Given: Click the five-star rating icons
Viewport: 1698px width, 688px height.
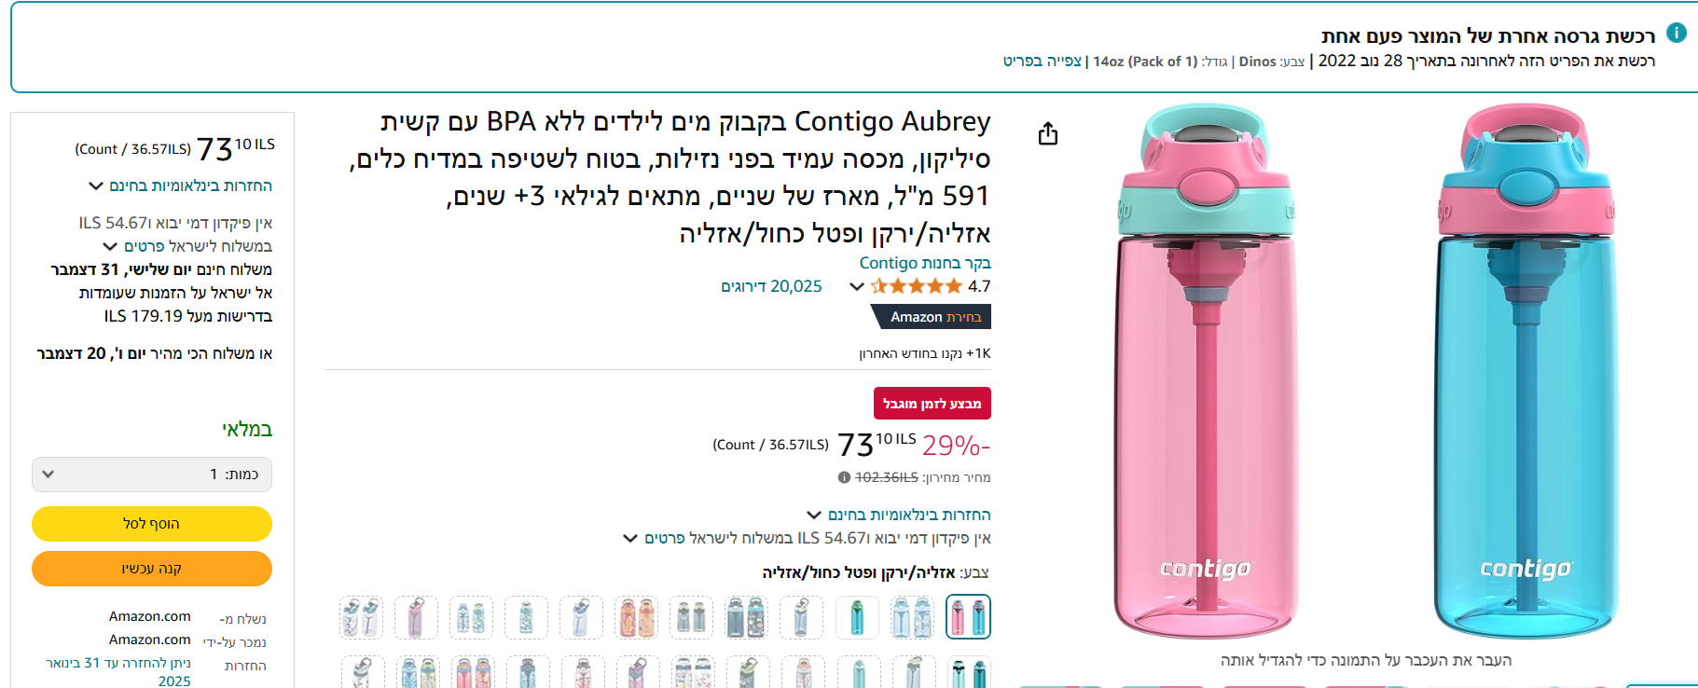Looking at the screenshot, I should 916,286.
